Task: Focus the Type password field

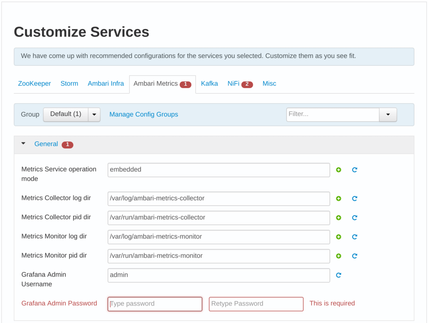Action: [155, 304]
